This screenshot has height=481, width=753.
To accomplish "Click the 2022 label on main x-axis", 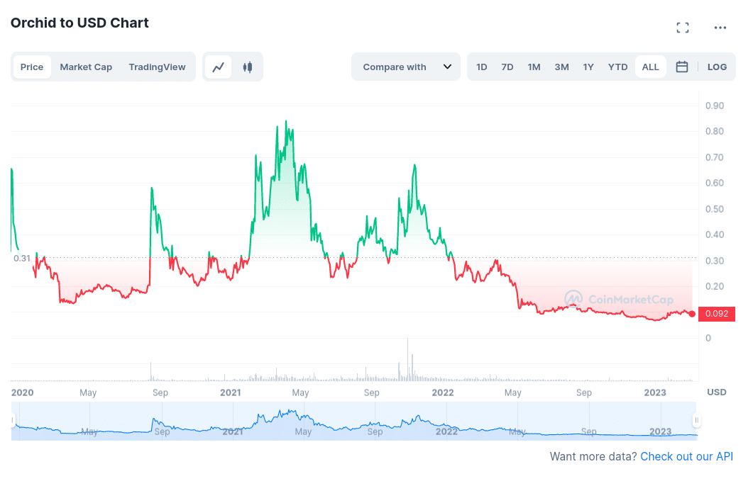I will (443, 392).
